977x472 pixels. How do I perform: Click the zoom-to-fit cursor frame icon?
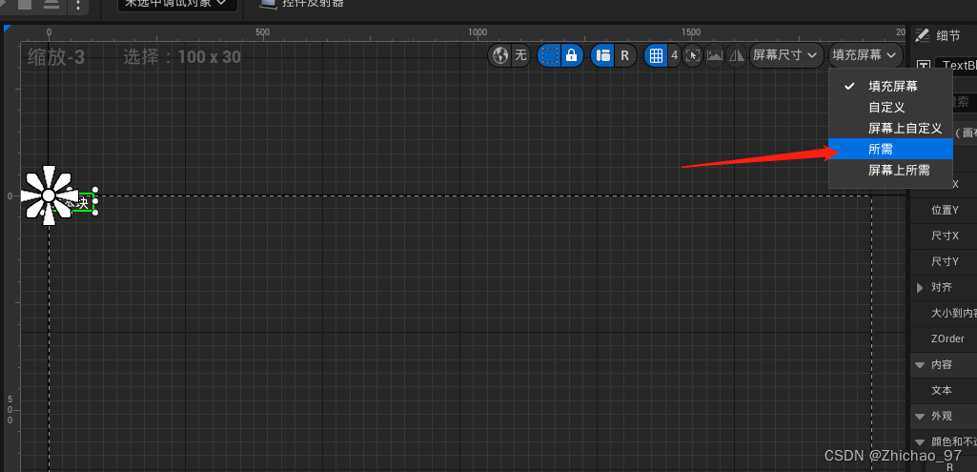(692, 55)
